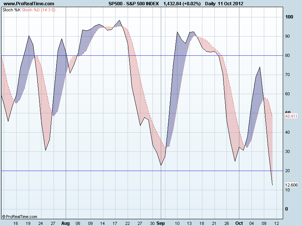This screenshot has height=226, width=302.
Task: Click the (+0.02%) change value
Action: (192, 4)
